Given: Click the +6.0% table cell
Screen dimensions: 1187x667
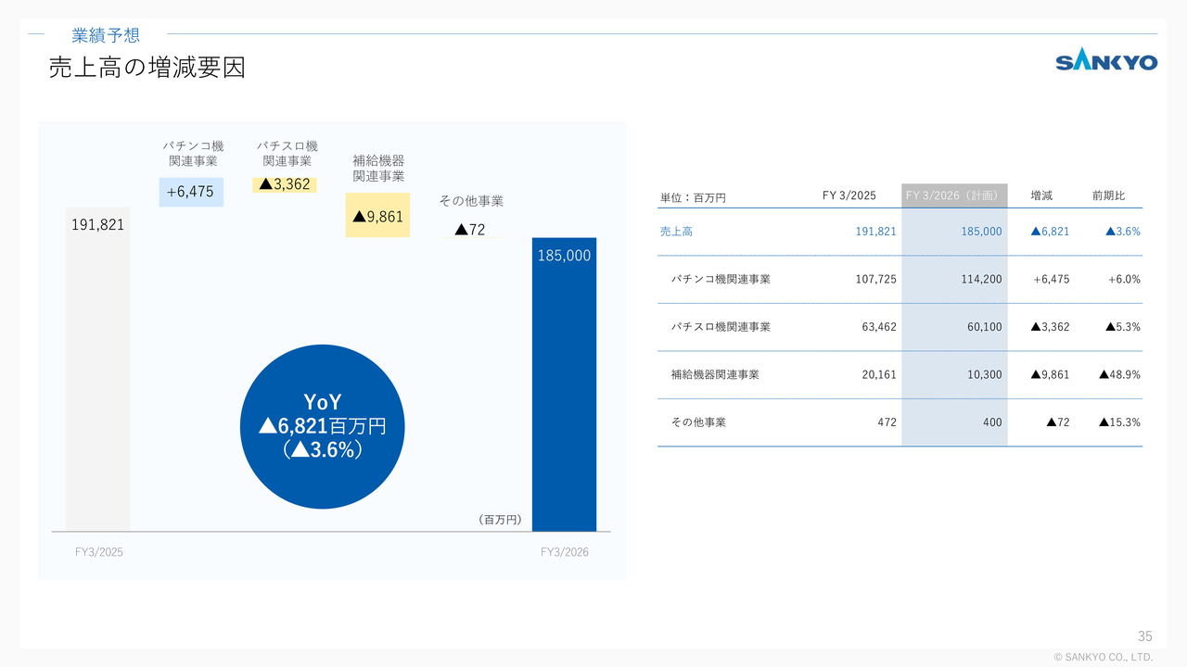Looking at the screenshot, I should tap(1124, 279).
